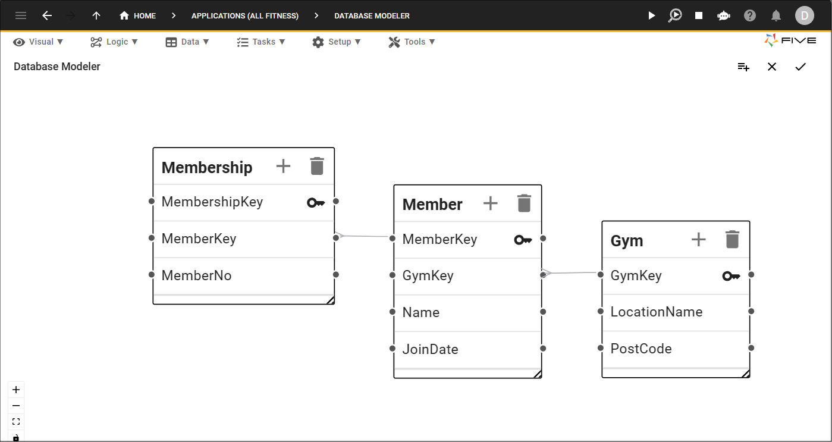The image size is (832, 442).
Task: Zoom out on the canvas
Action: pyautogui.click(x=16, y=406)
